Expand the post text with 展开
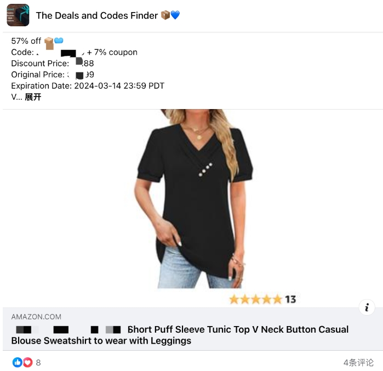 coord(33,97)
